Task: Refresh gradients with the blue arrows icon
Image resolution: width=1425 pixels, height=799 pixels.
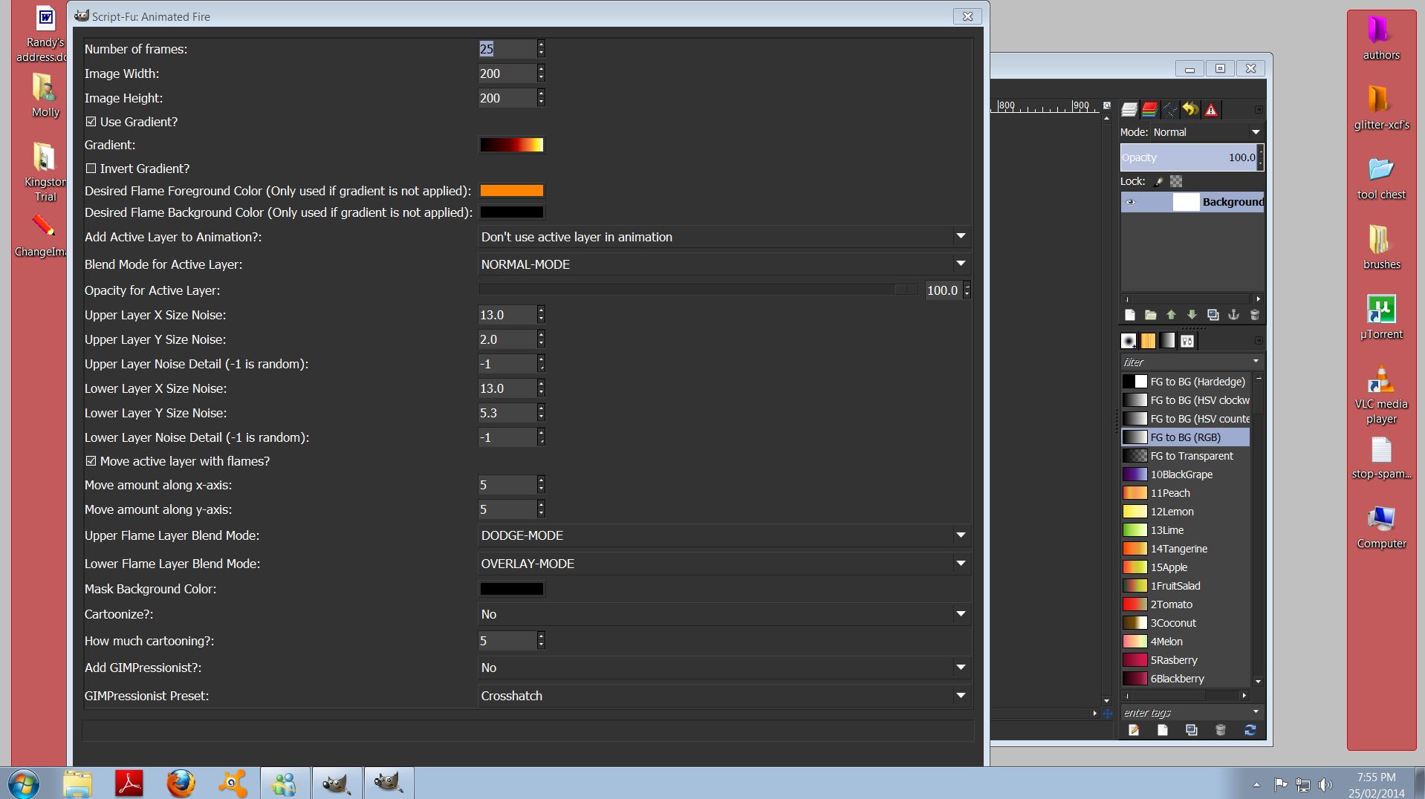Action: (x=1250, y=731)
